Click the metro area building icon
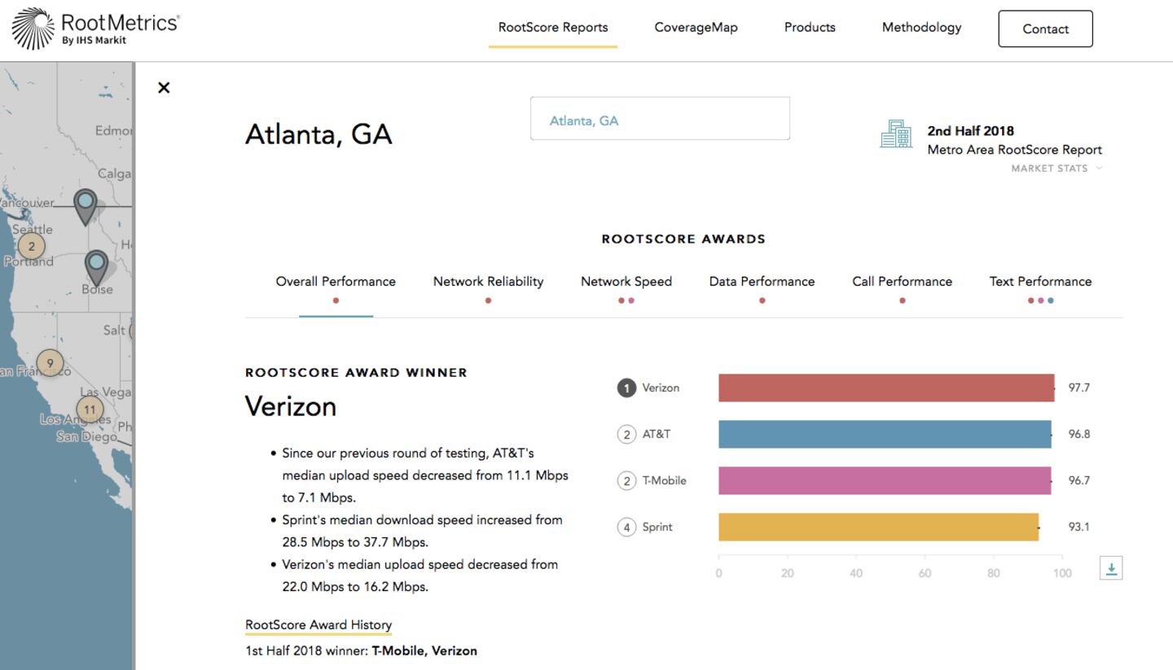 (895, 134)
